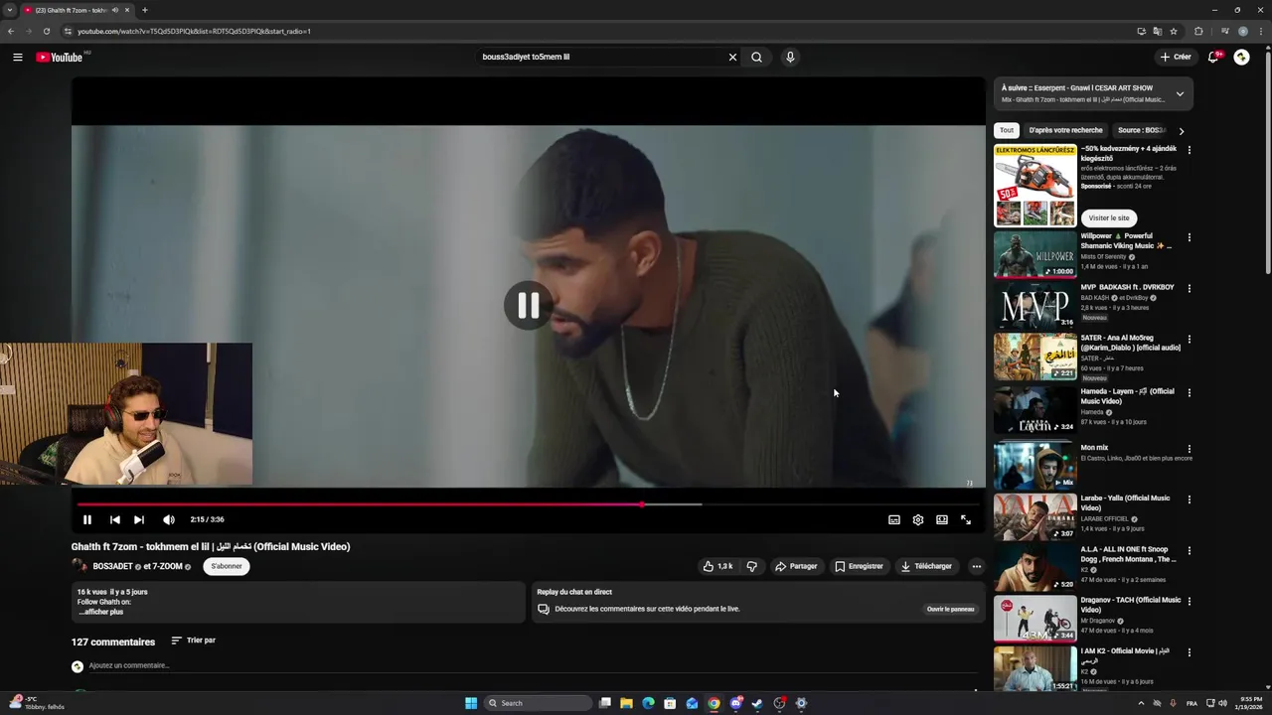1272x715 pixels.
Task: Open the Draganov - TACH video title
Action: tap(1131, 605)
